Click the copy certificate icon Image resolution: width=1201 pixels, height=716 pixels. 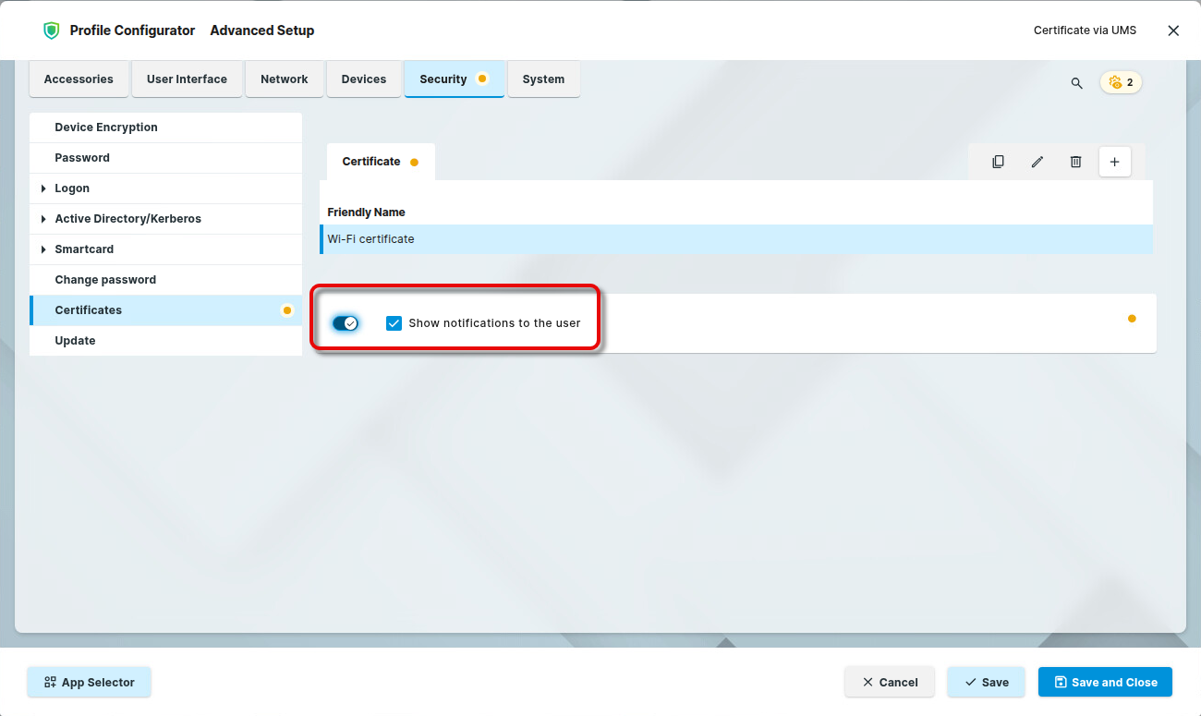998,162
